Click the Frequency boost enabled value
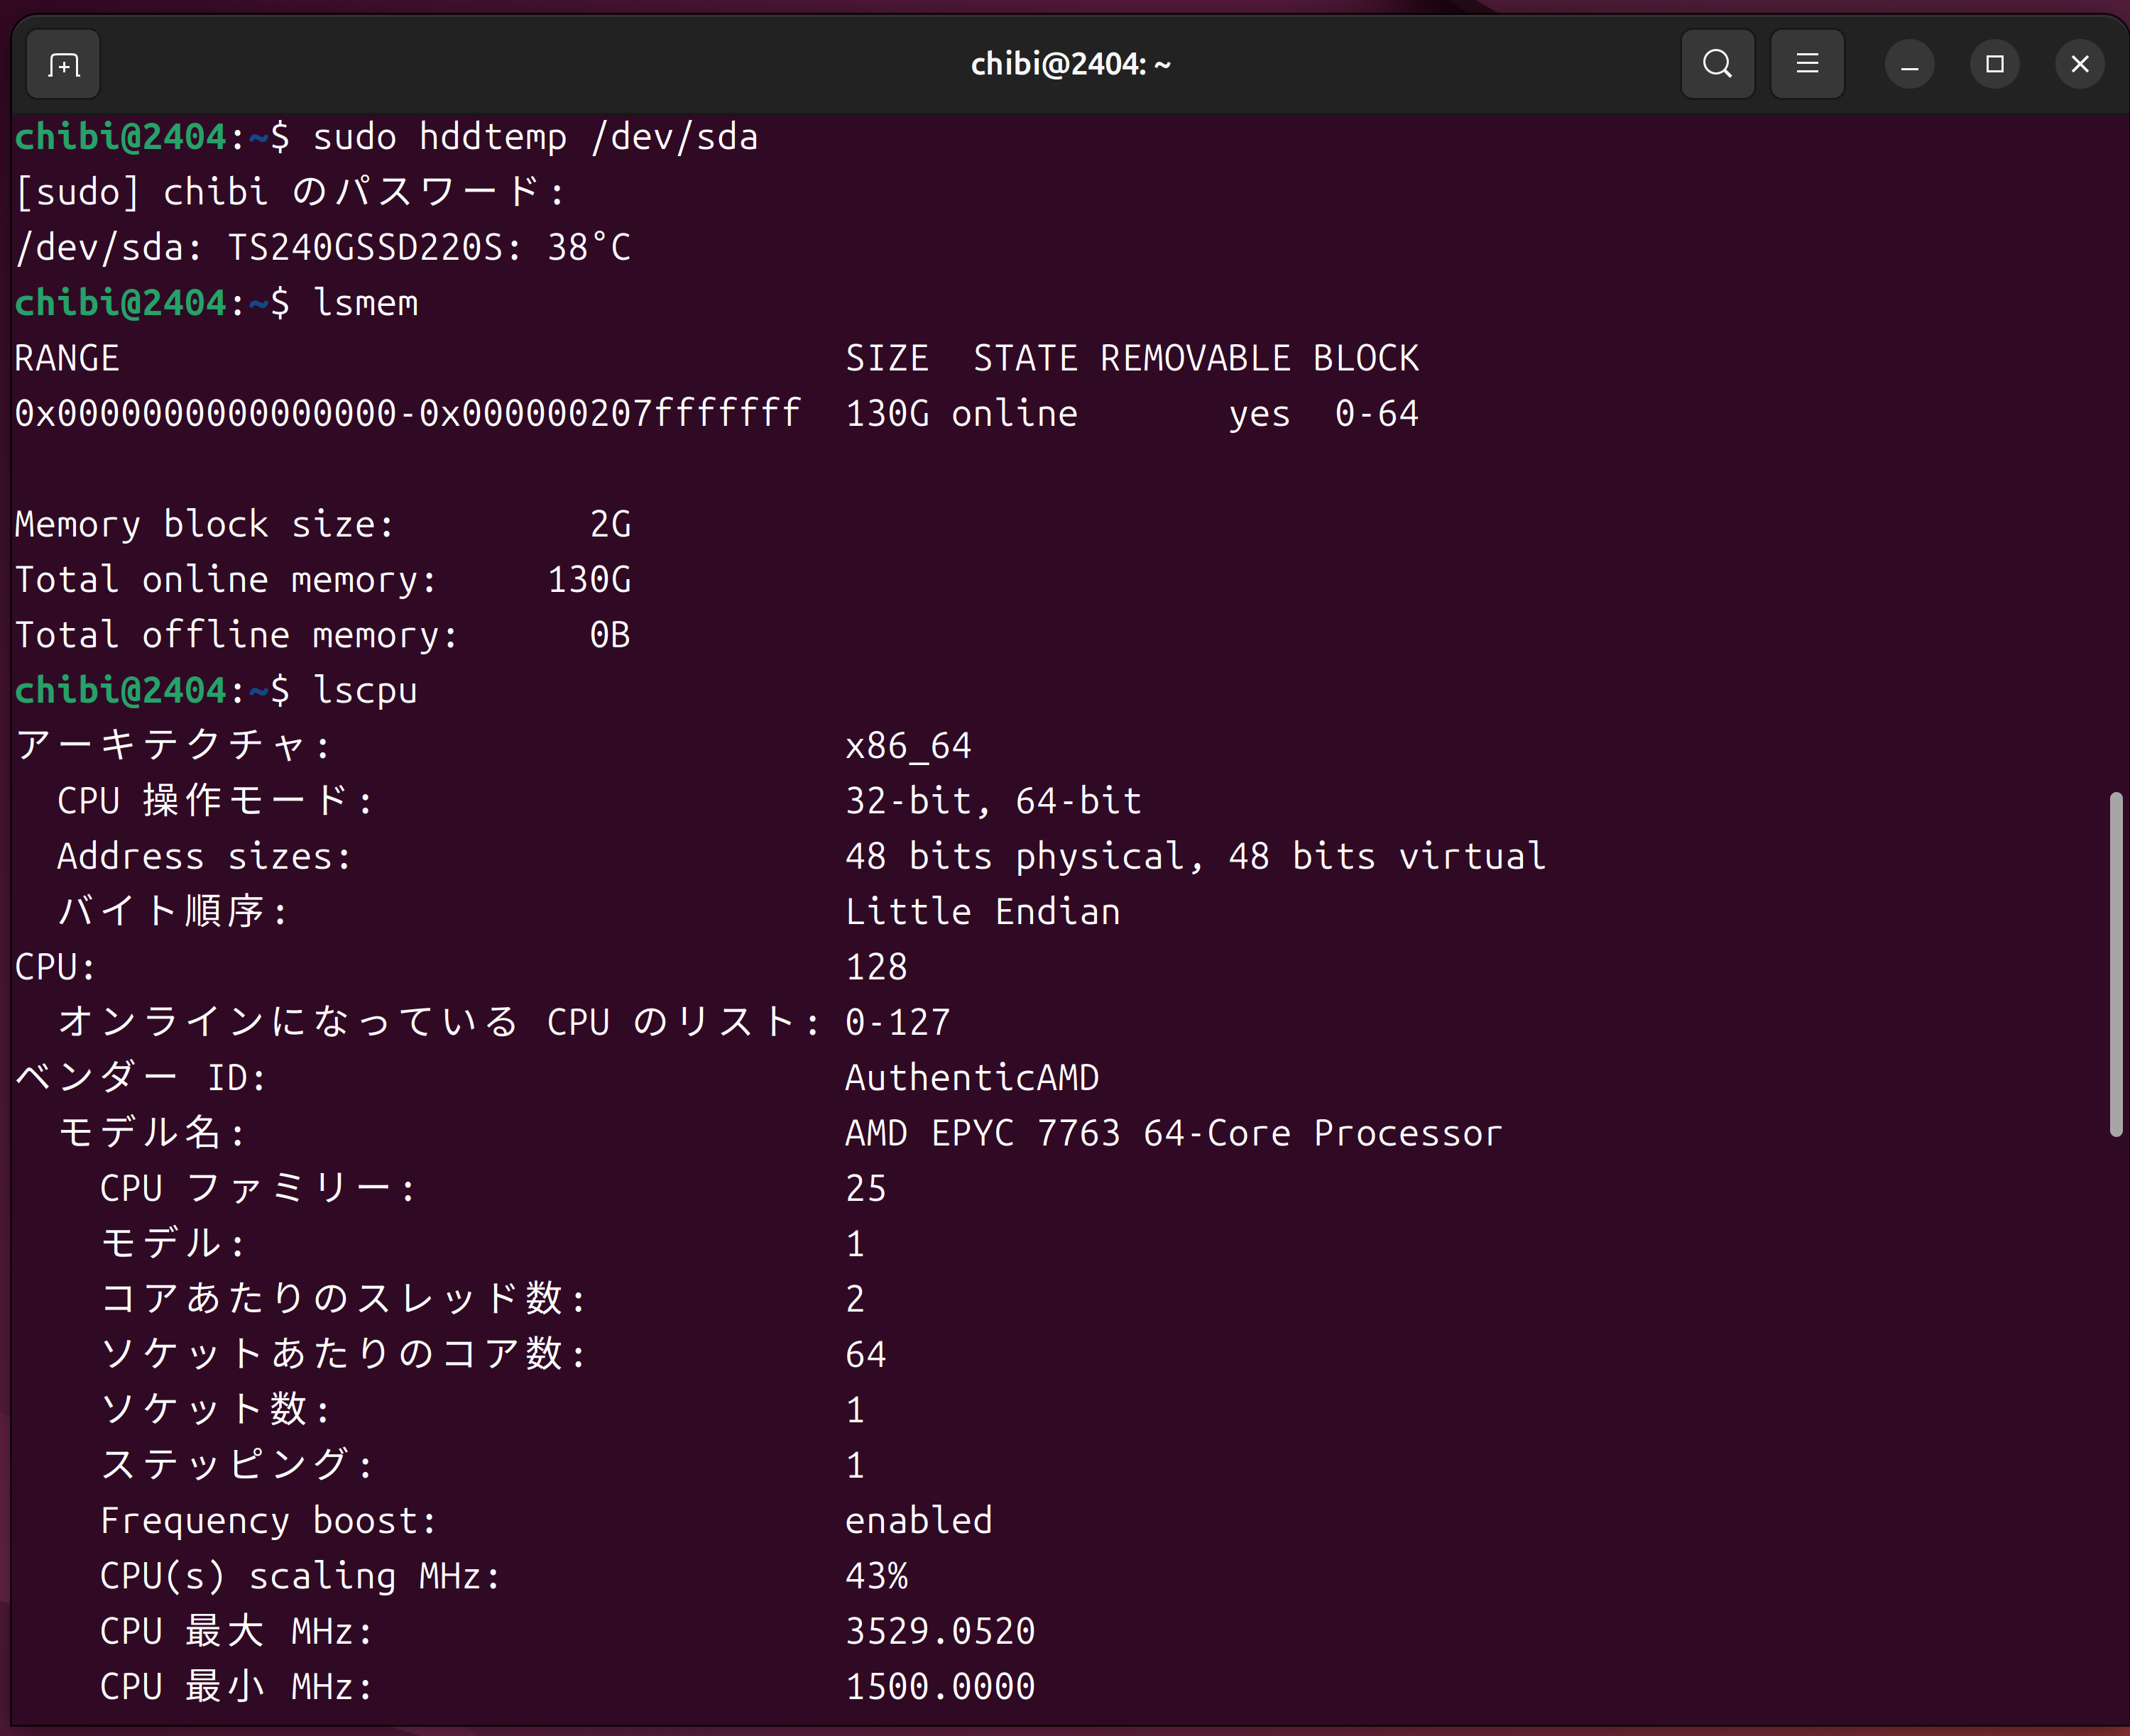Screen dimensions: 2130x1736 (919, 1521)
